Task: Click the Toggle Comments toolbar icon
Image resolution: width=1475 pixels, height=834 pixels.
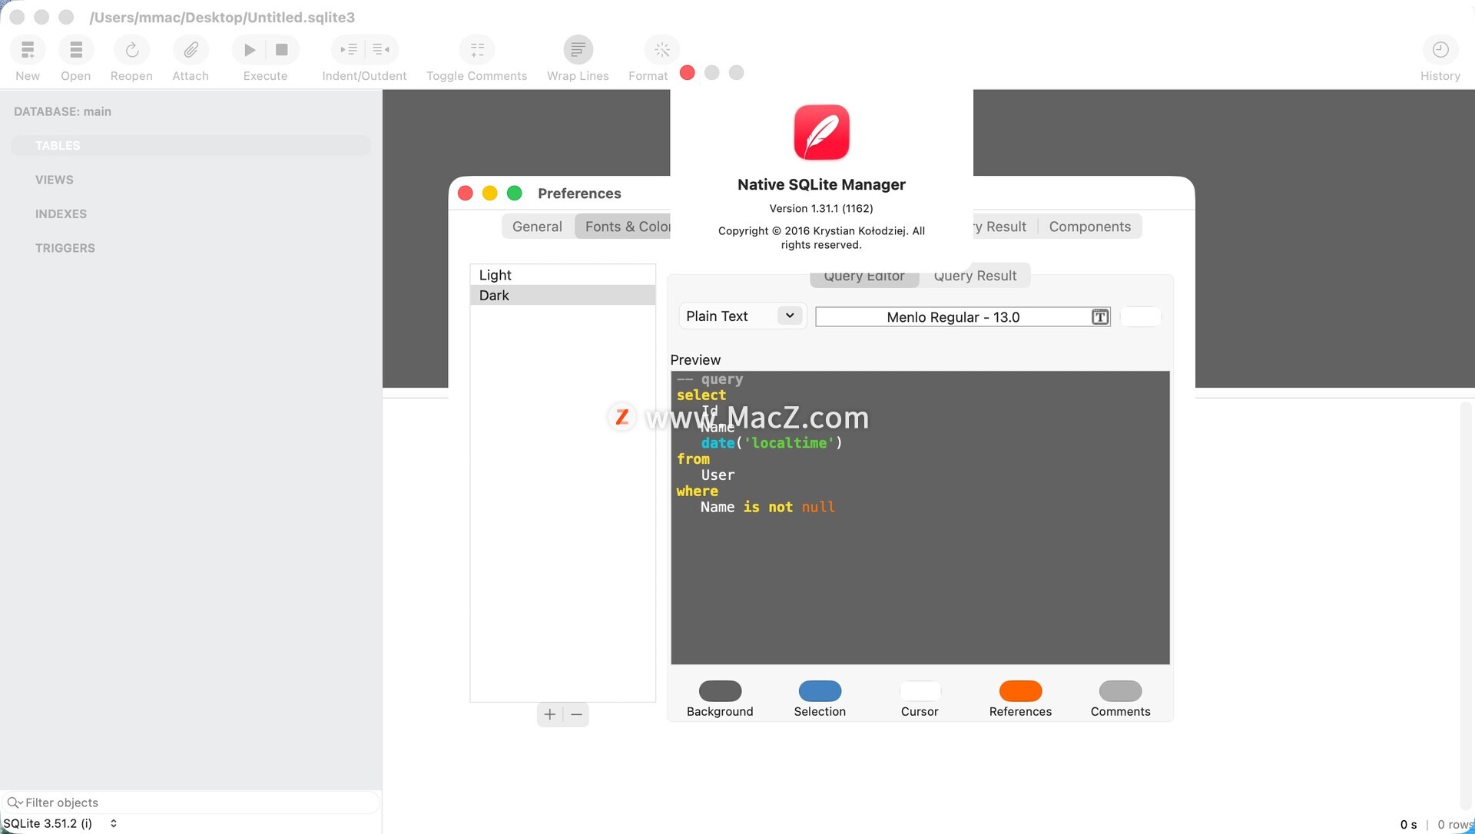Action: pyautogui.click(x=476, y=50)
